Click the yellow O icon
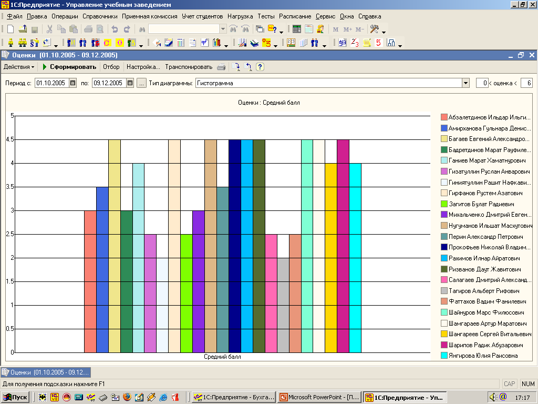The image size is (538, 404). (x=119, y=43)
